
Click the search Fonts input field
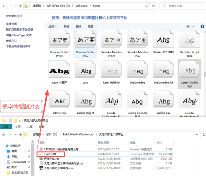(182, 6)
